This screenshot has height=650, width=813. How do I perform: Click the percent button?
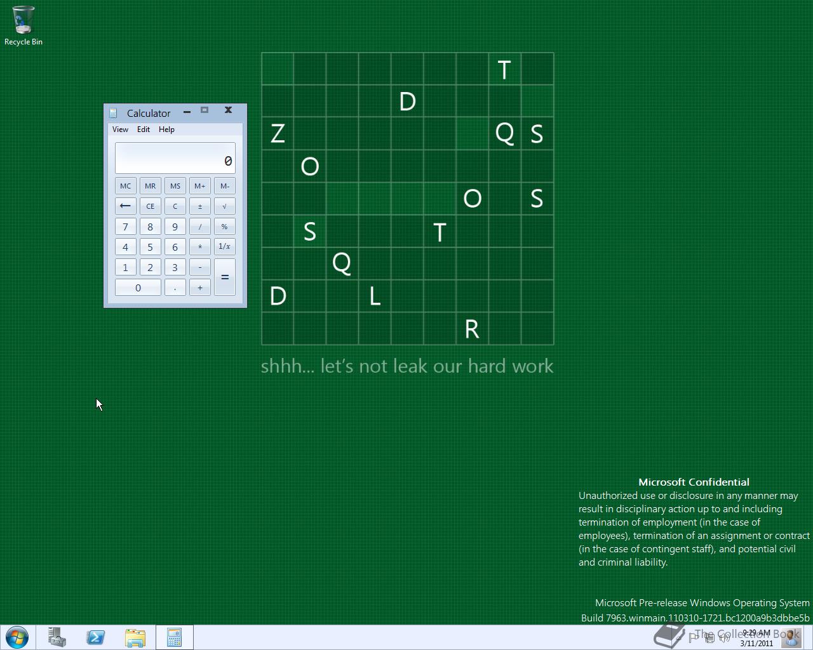225,227
